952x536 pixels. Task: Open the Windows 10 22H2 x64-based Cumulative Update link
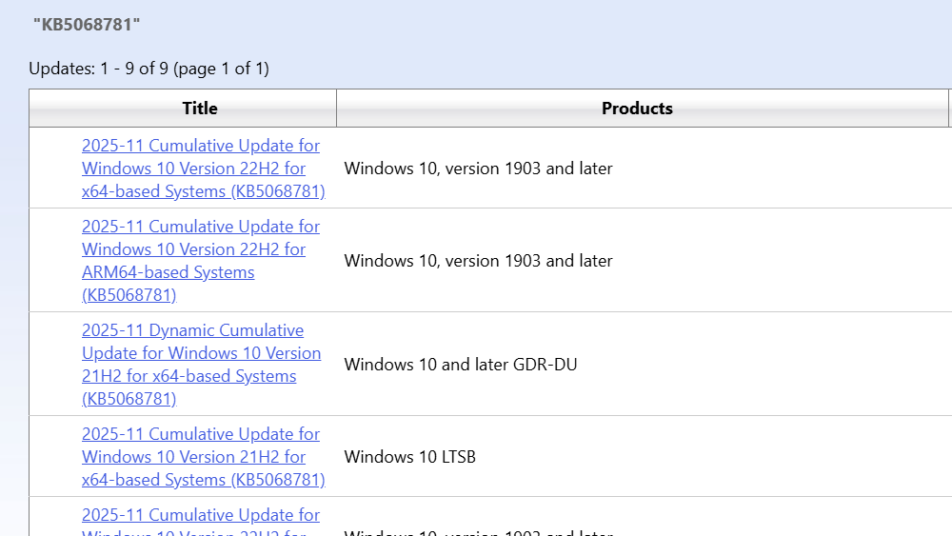click(x=201, y=169)
